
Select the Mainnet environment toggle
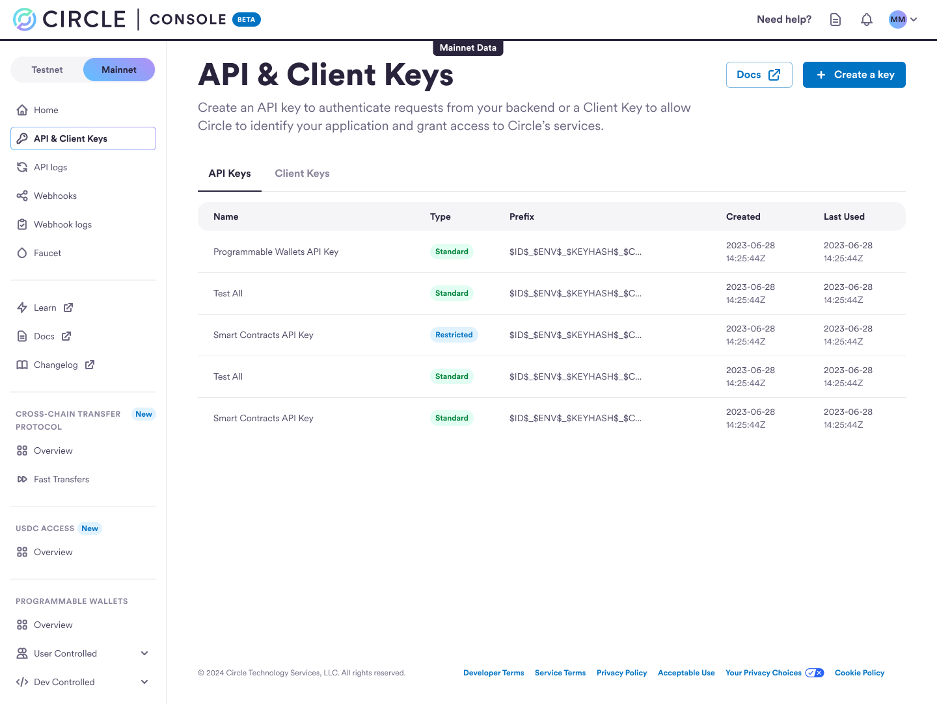click(x=119, y=70)
